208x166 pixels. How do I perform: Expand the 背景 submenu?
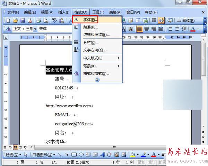102,66
